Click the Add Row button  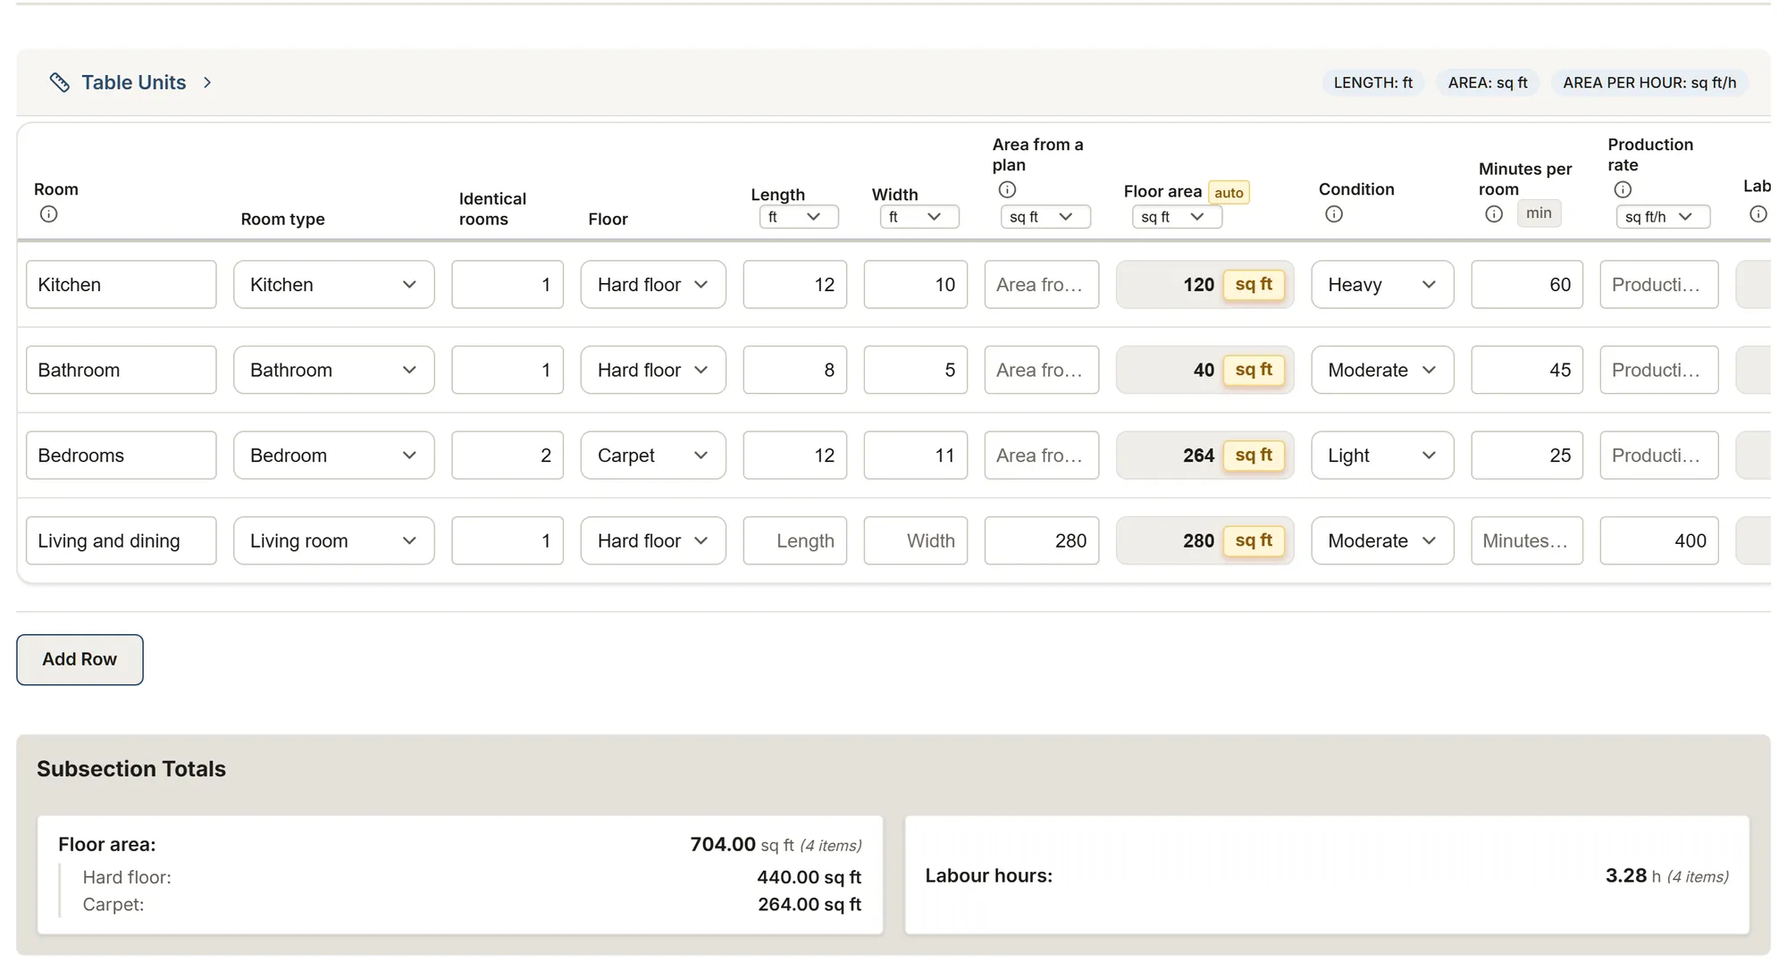pos(80,660)
